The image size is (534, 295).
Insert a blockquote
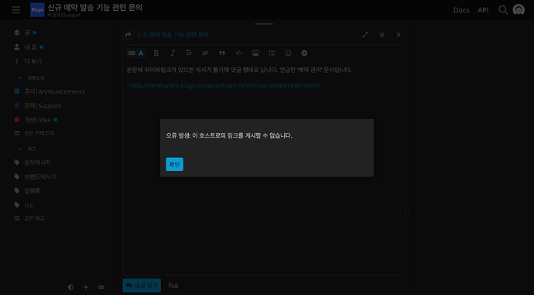[x=222, y=53]
